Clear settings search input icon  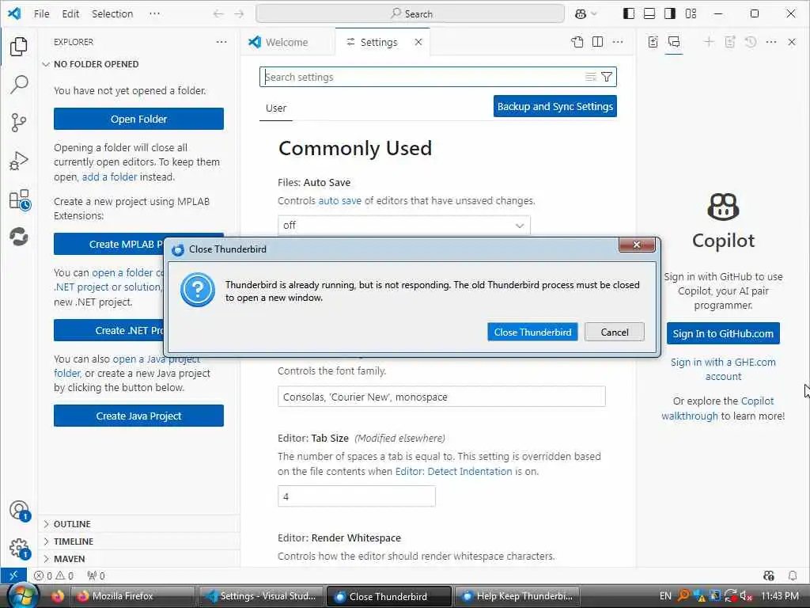(x=590, y=77)
